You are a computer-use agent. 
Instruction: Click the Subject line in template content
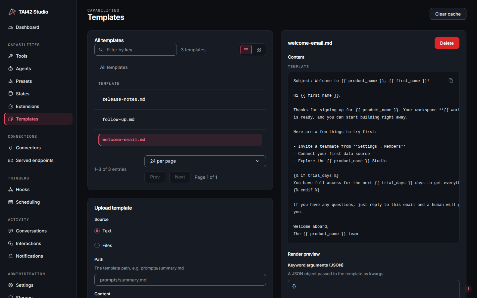coord(361,81)
